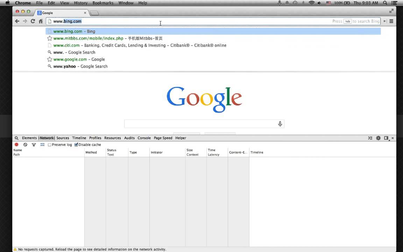Select the Network tab
Image resolution: width=403 pixels, height=252 pixels.
pyautogui.click(x=47, y=138)
